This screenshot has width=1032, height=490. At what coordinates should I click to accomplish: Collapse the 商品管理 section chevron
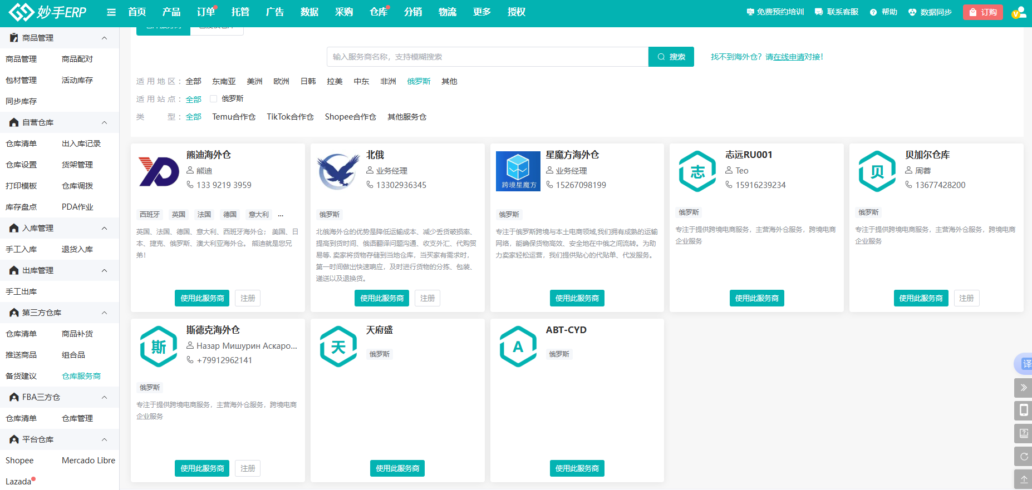(x=104, y=38)
